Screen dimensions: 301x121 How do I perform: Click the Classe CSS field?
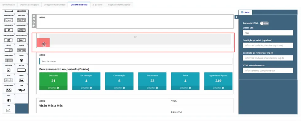268,33
